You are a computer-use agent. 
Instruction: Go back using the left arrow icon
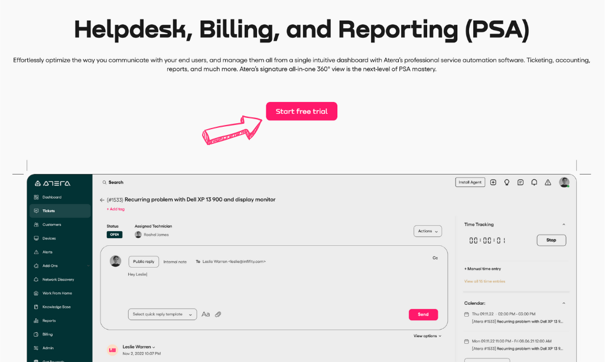[x=102, y=200]
